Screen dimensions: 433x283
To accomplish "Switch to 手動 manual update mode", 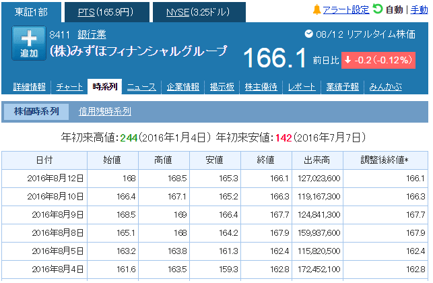I will [419, 10].
